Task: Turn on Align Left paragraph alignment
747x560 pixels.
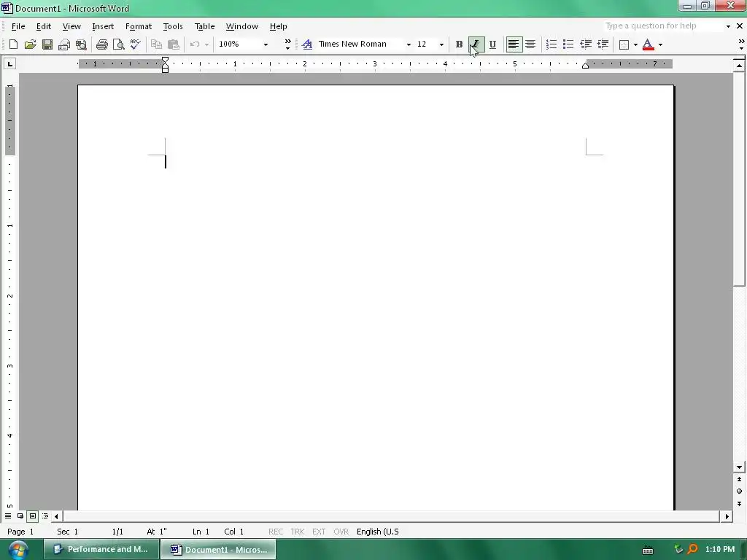Action: (514, 44)
